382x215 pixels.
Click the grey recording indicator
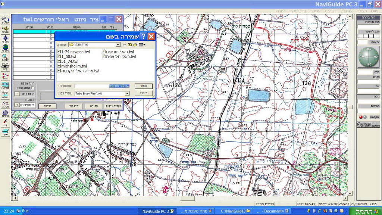point(365,117)
